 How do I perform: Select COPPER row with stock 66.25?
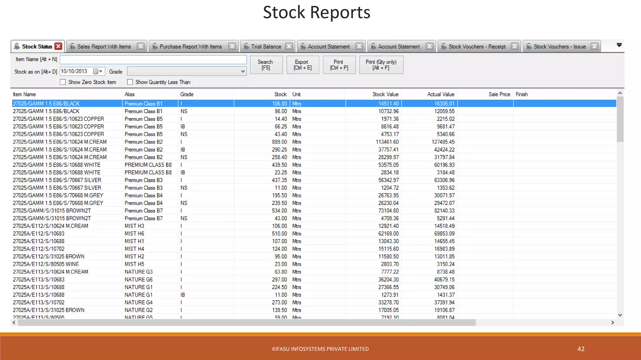314,127
